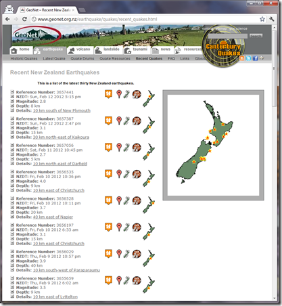Select Historic Quakes submenu item
Screen dimensions: 282x306
point(24,58)
